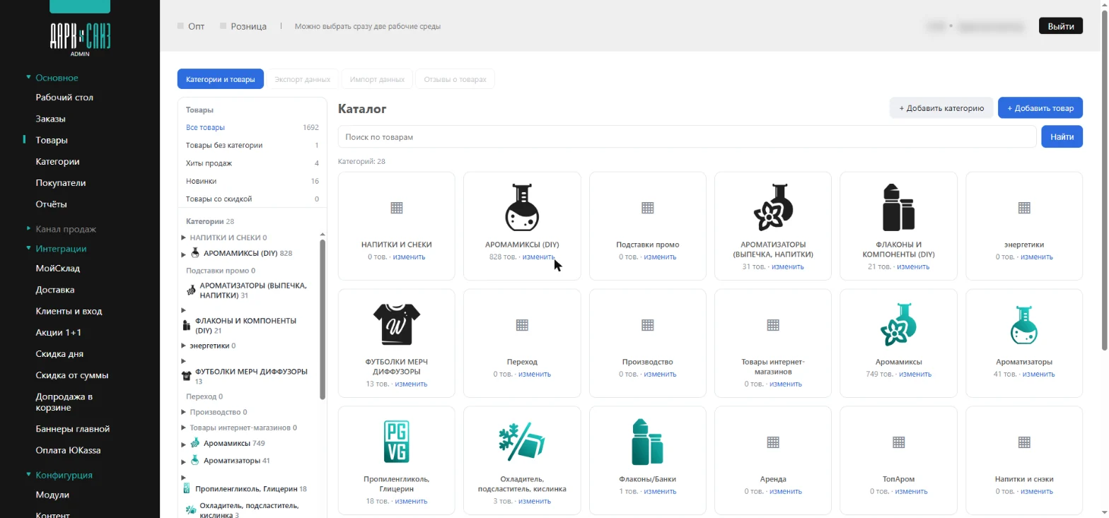
Task: Select the ФЛАКОНЫ И КОМПОНЕНТЫ (DIY) bottles icon
Action: [898, 208]
